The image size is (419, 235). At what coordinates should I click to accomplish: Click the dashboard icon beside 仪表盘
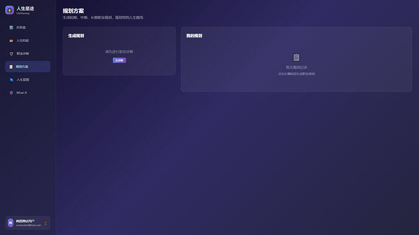tap(11, 27)
